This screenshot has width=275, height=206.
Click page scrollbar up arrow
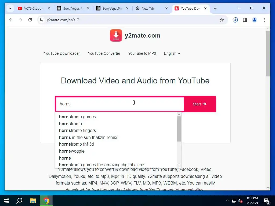pyautogui.click(x=268, y=29)
